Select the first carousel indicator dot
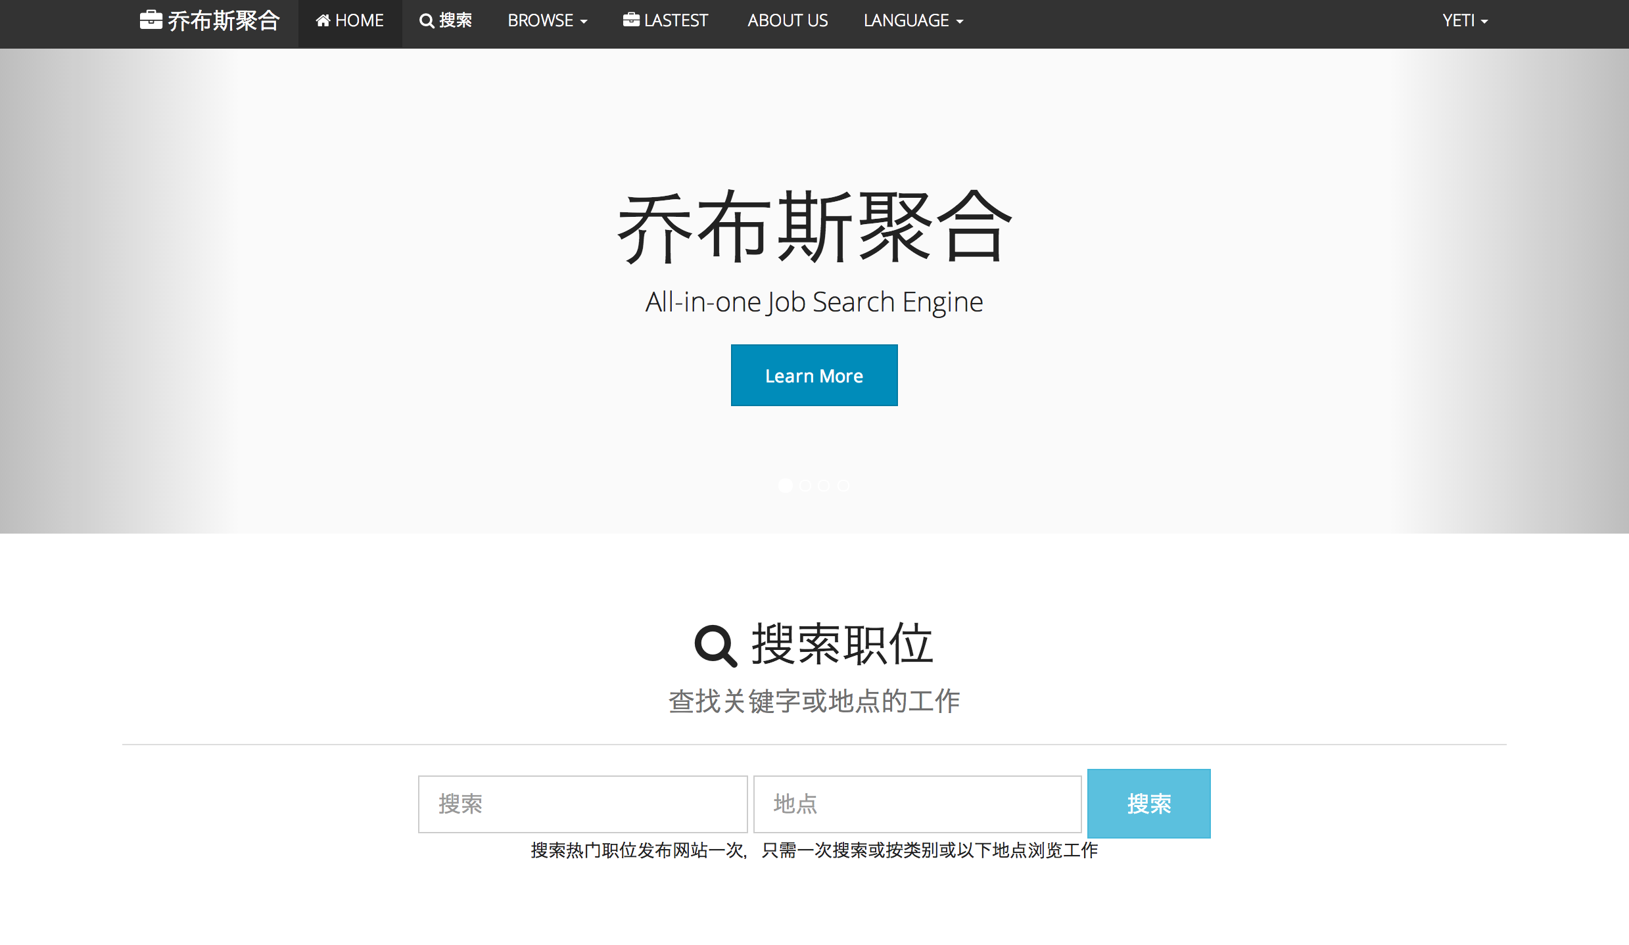Viewport: 1629px width, 945px height. click(786, 486)
